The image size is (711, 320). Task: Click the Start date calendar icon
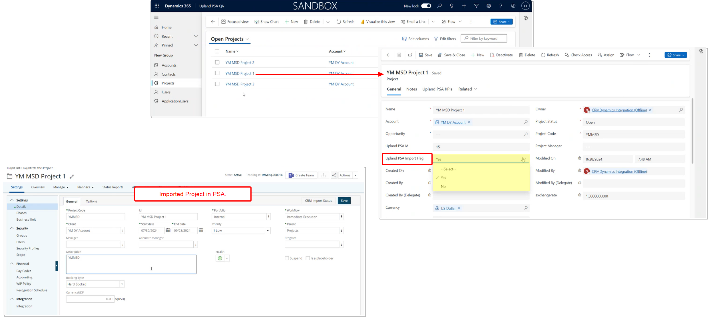[x=168, y=231]
